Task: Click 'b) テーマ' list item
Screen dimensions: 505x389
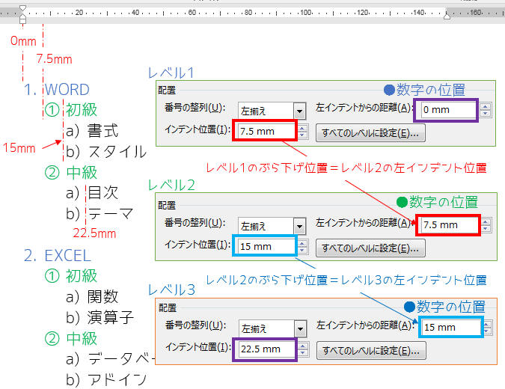Action: [x=100, y=213]
